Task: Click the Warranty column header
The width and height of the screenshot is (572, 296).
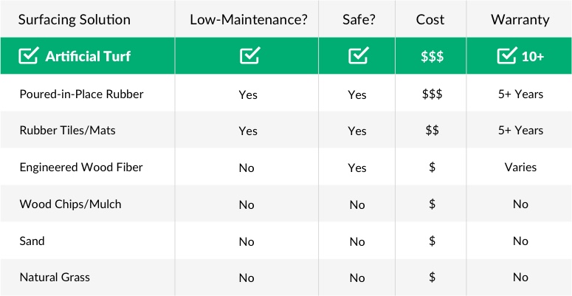Action: 520,19
